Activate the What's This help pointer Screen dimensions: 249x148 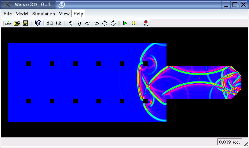tap(37, 23)
